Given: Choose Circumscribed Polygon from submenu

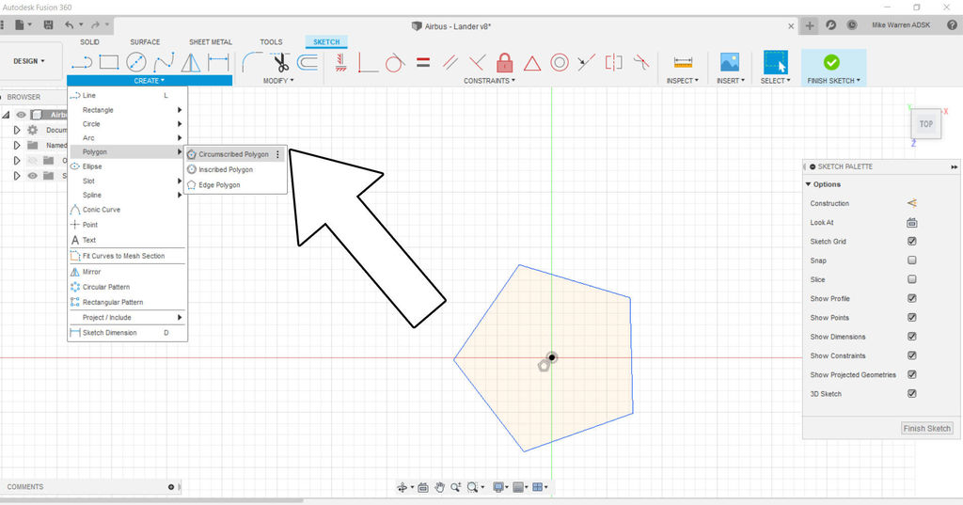Looking at the screenshot, I should point(235,154).
